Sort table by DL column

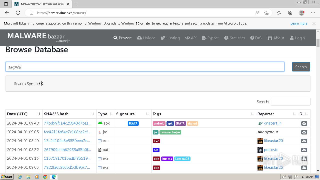click(304, 114)
